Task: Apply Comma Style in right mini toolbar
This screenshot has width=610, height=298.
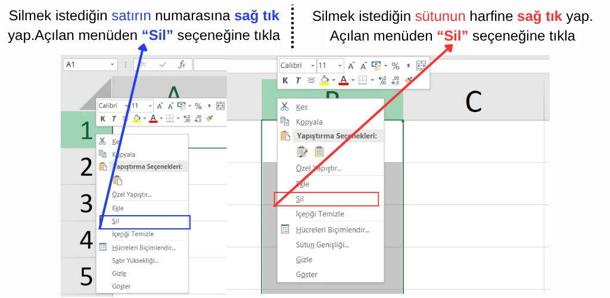Action: point(408,66)
